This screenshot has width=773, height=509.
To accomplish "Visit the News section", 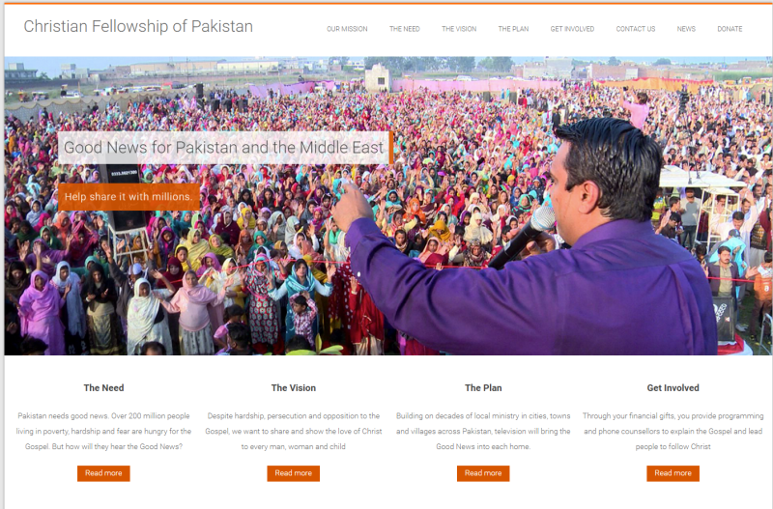I will (686, 29).
